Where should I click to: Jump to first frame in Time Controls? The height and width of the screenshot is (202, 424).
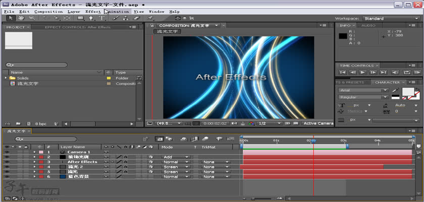(x=342, y=72)
